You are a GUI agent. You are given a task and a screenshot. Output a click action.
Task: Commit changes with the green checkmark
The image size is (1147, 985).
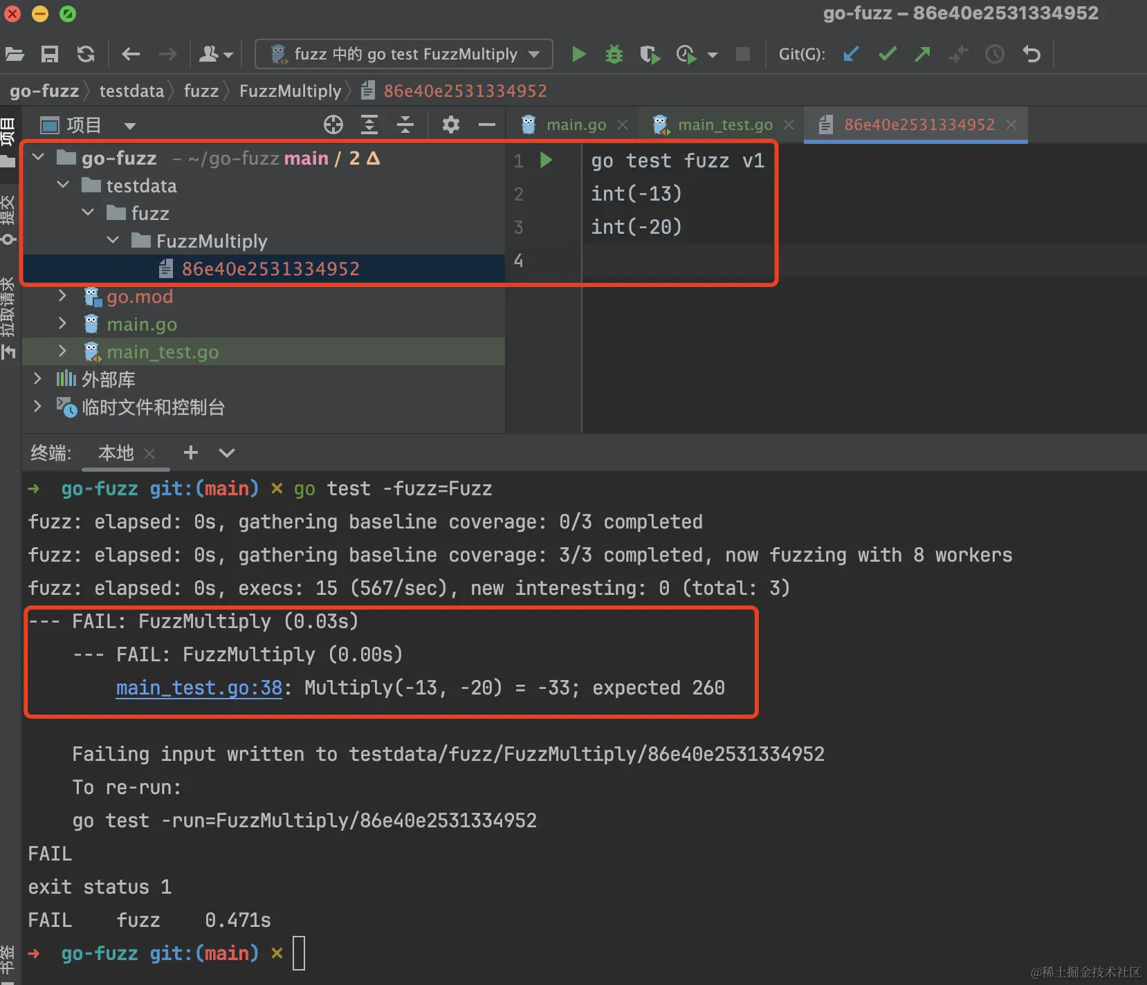[x=888, y=54]
